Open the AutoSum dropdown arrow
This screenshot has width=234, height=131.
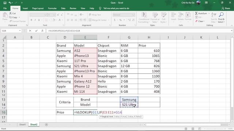tap(209, 13)
